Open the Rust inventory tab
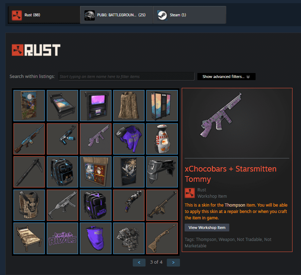The height and width of the screenshot is (275, 301). 44,15
